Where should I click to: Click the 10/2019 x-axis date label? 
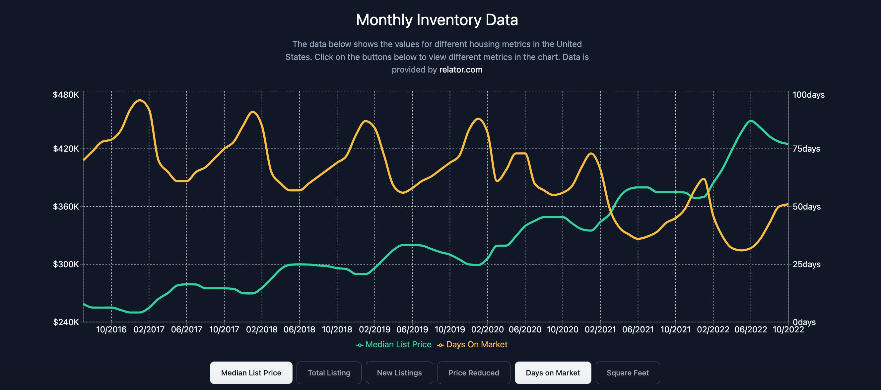[x=449, y=329]
